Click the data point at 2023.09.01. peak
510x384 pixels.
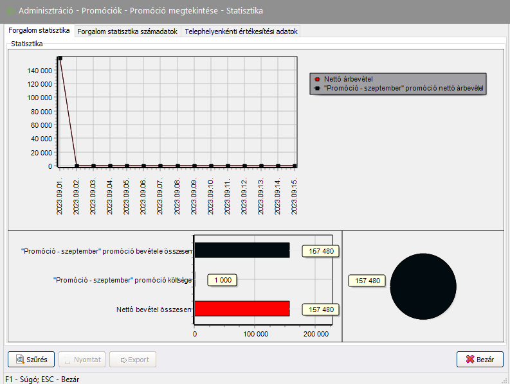pos(60,58)
